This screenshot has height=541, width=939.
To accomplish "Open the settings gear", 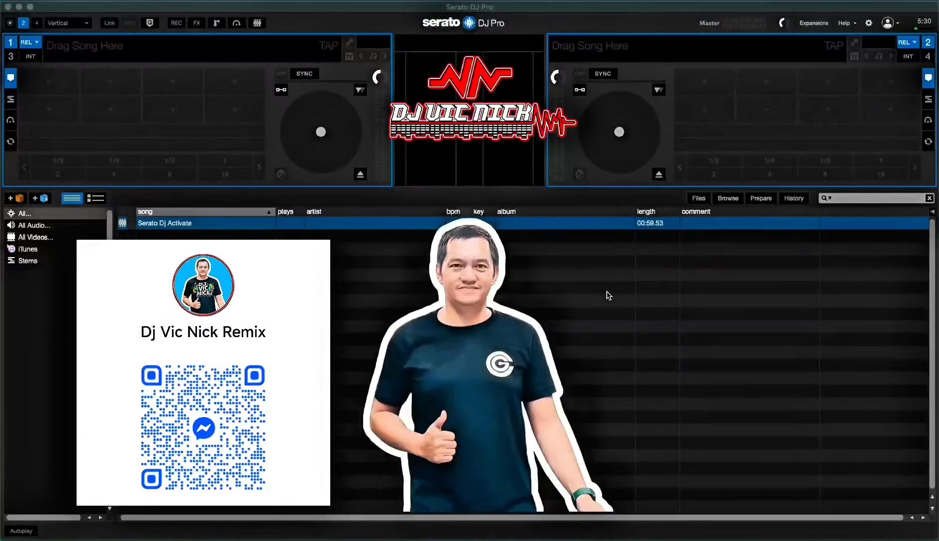I will tap(869, 23).
